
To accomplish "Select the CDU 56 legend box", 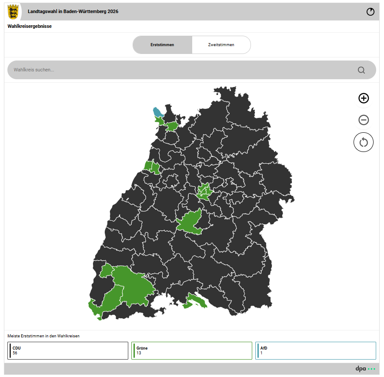I will (x=68, y=350).
